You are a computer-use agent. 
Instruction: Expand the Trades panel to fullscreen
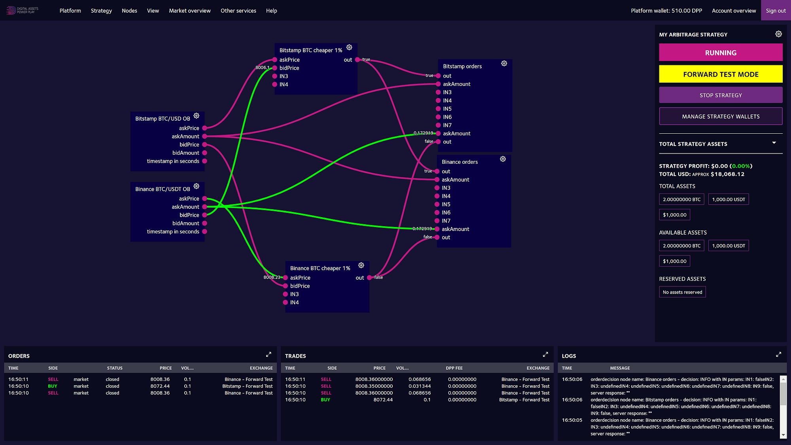tap(545, 354)
